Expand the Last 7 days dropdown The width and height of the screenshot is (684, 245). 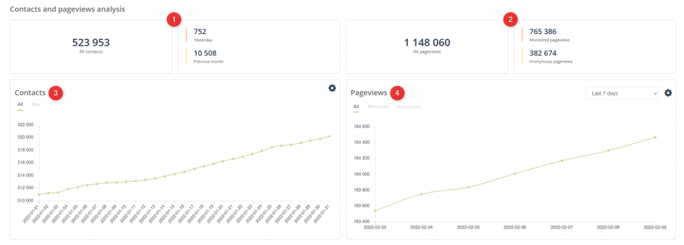(x=623, y=93)
